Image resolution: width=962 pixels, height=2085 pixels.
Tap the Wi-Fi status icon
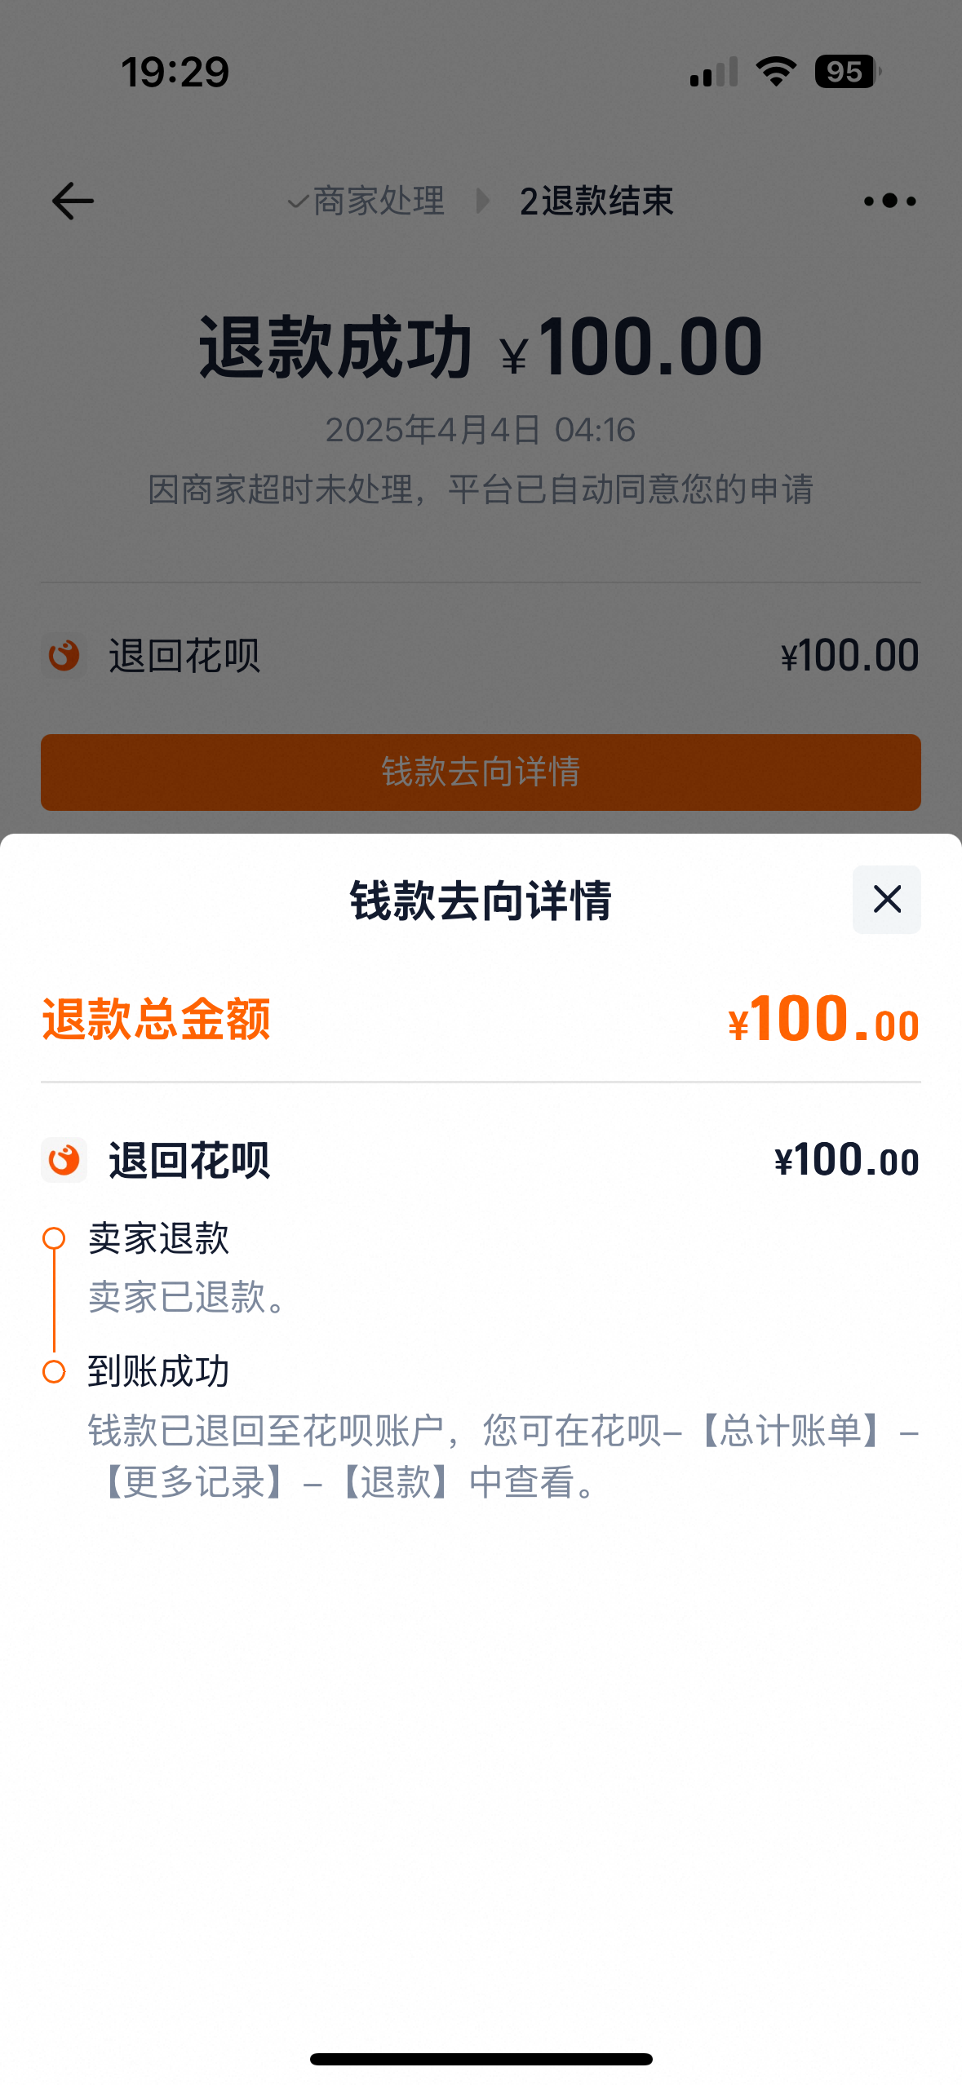pos(776,72)
